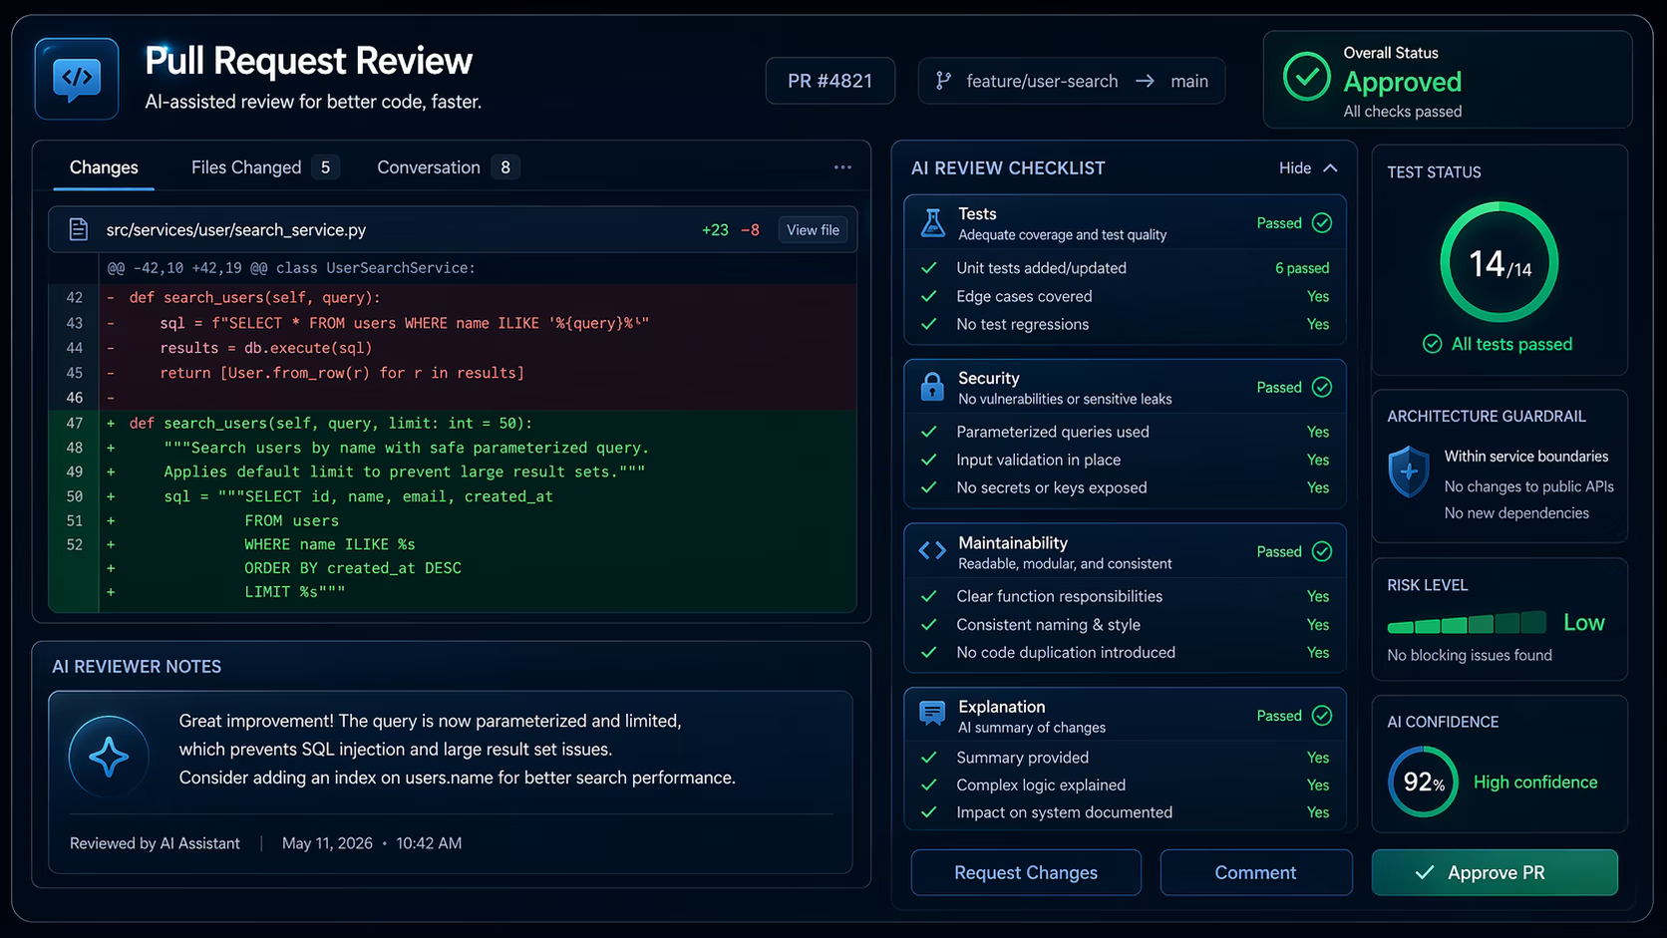Click the Tests flask icon

932,223
